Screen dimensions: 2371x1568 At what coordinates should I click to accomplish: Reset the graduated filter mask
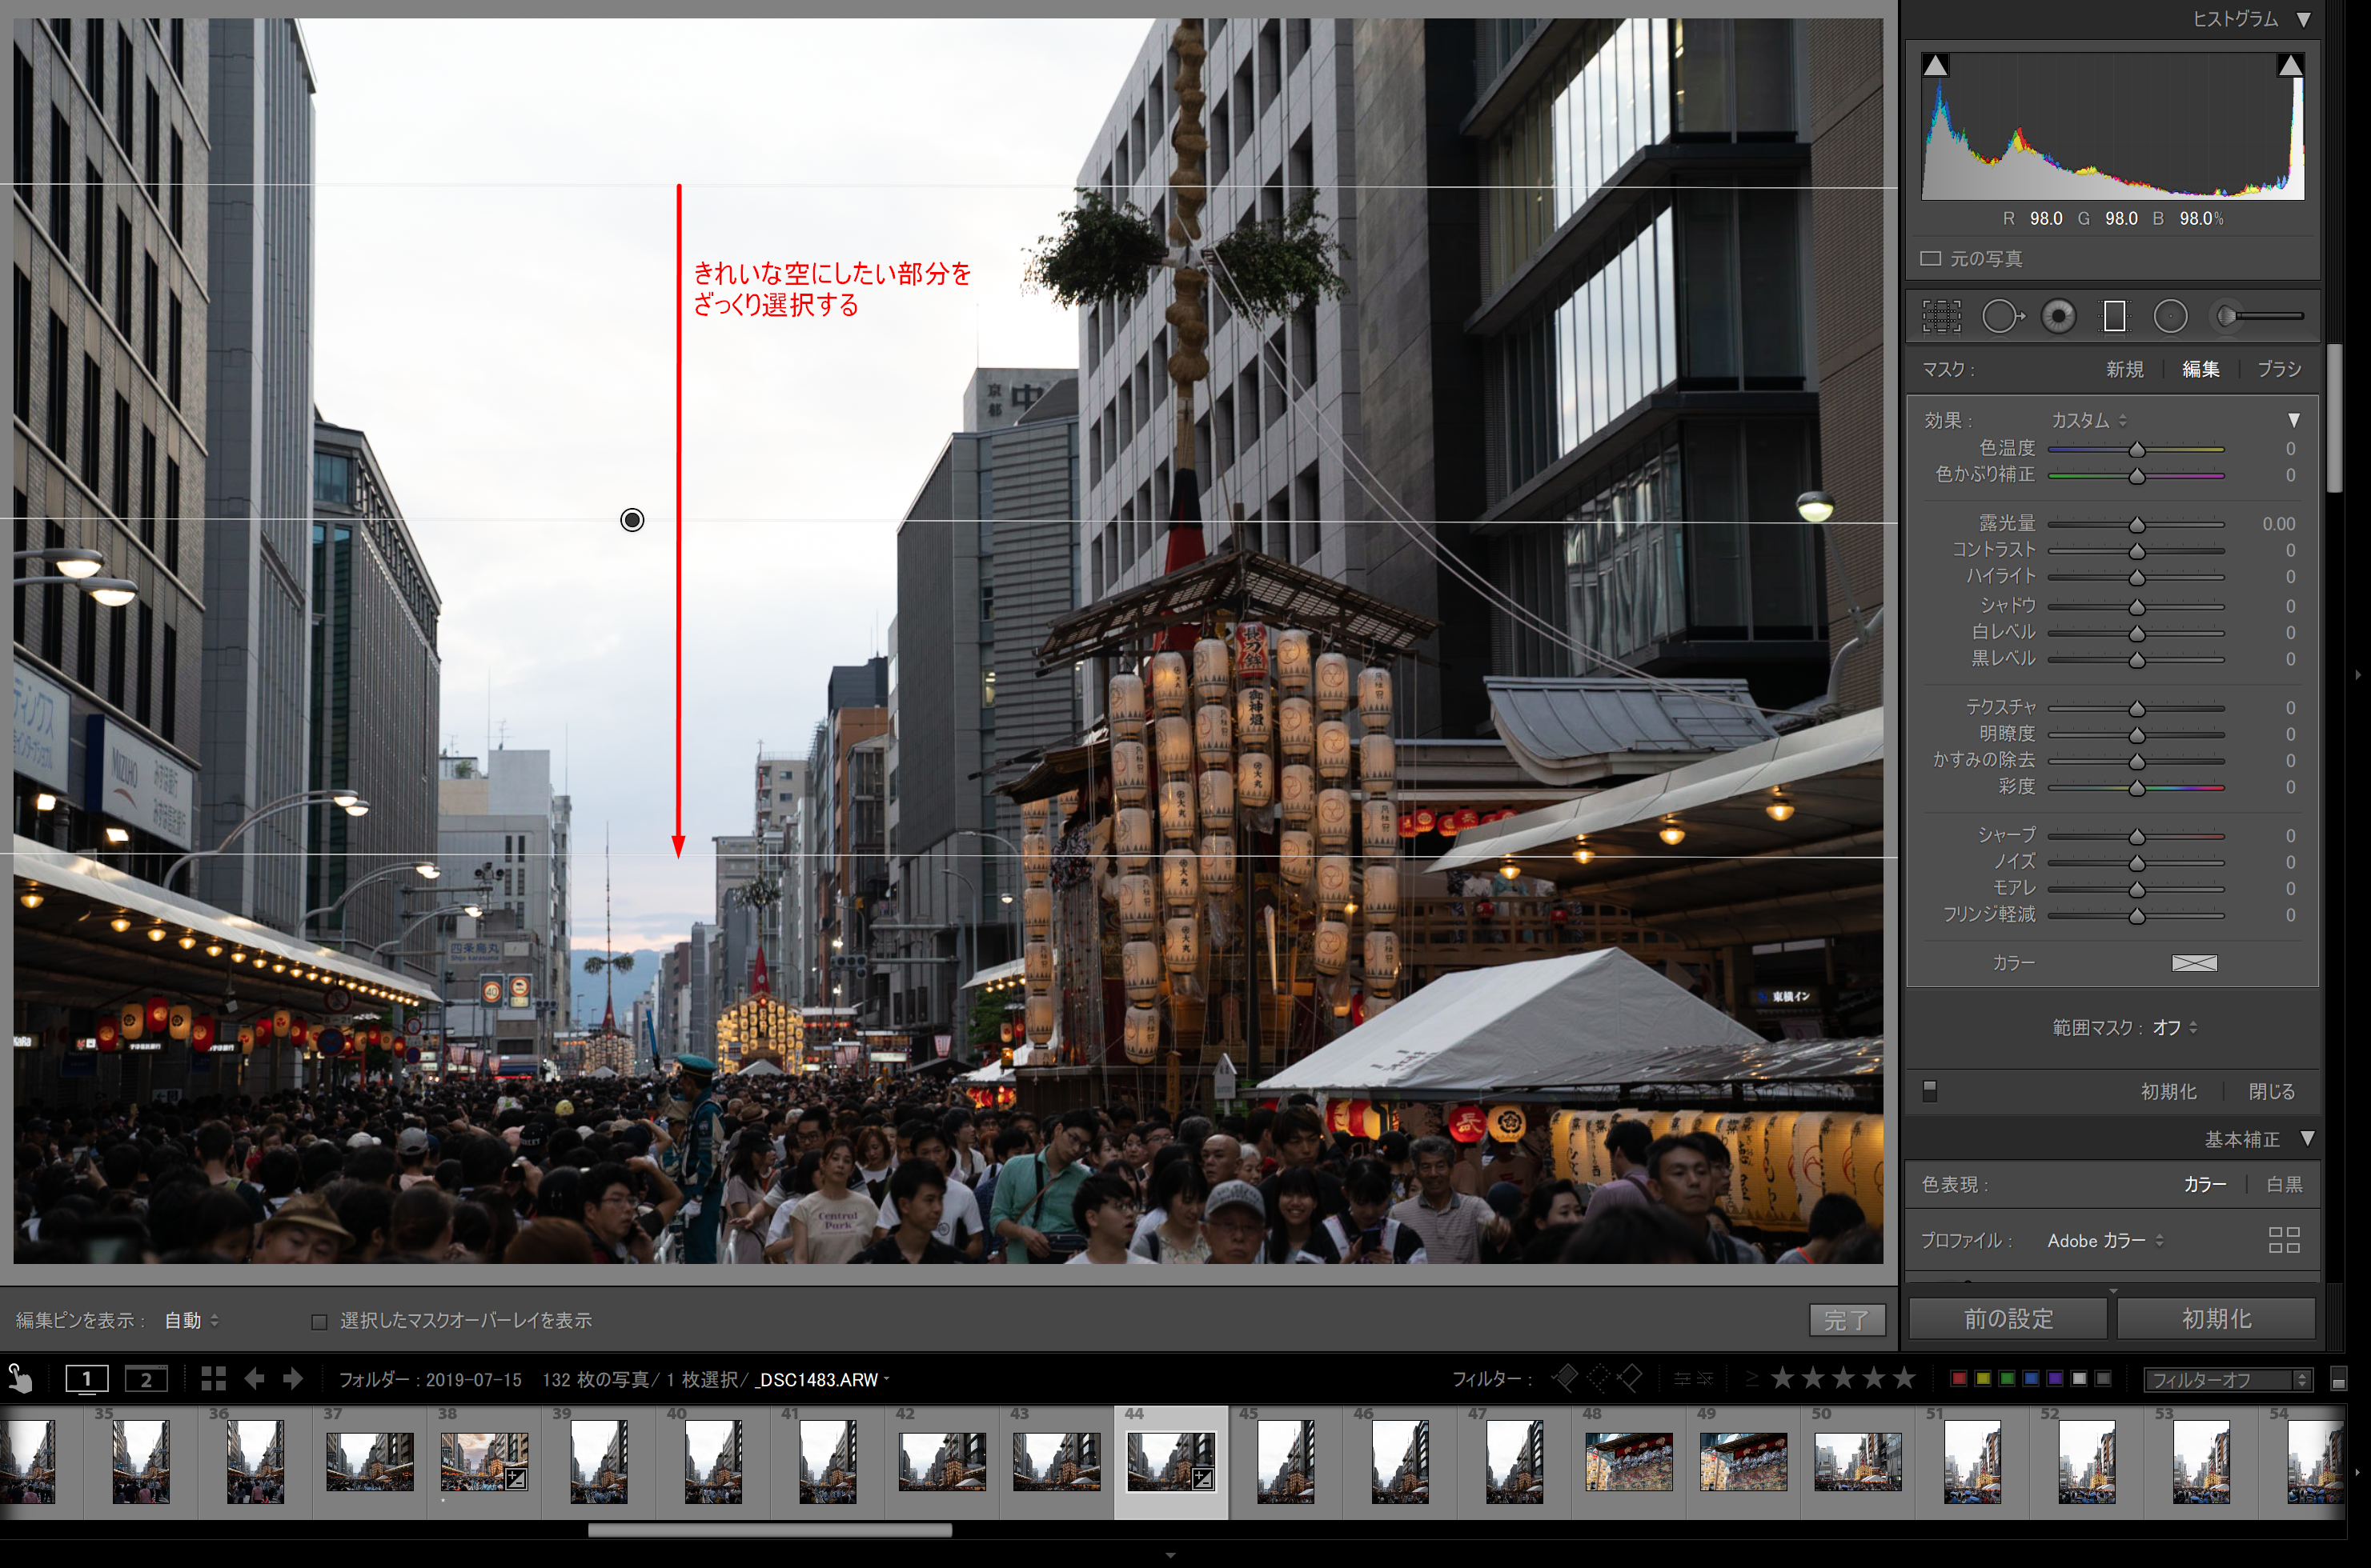point(2168,1091)
